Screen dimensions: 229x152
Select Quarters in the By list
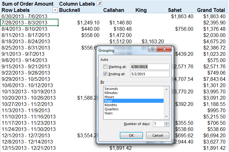point(111,109)
